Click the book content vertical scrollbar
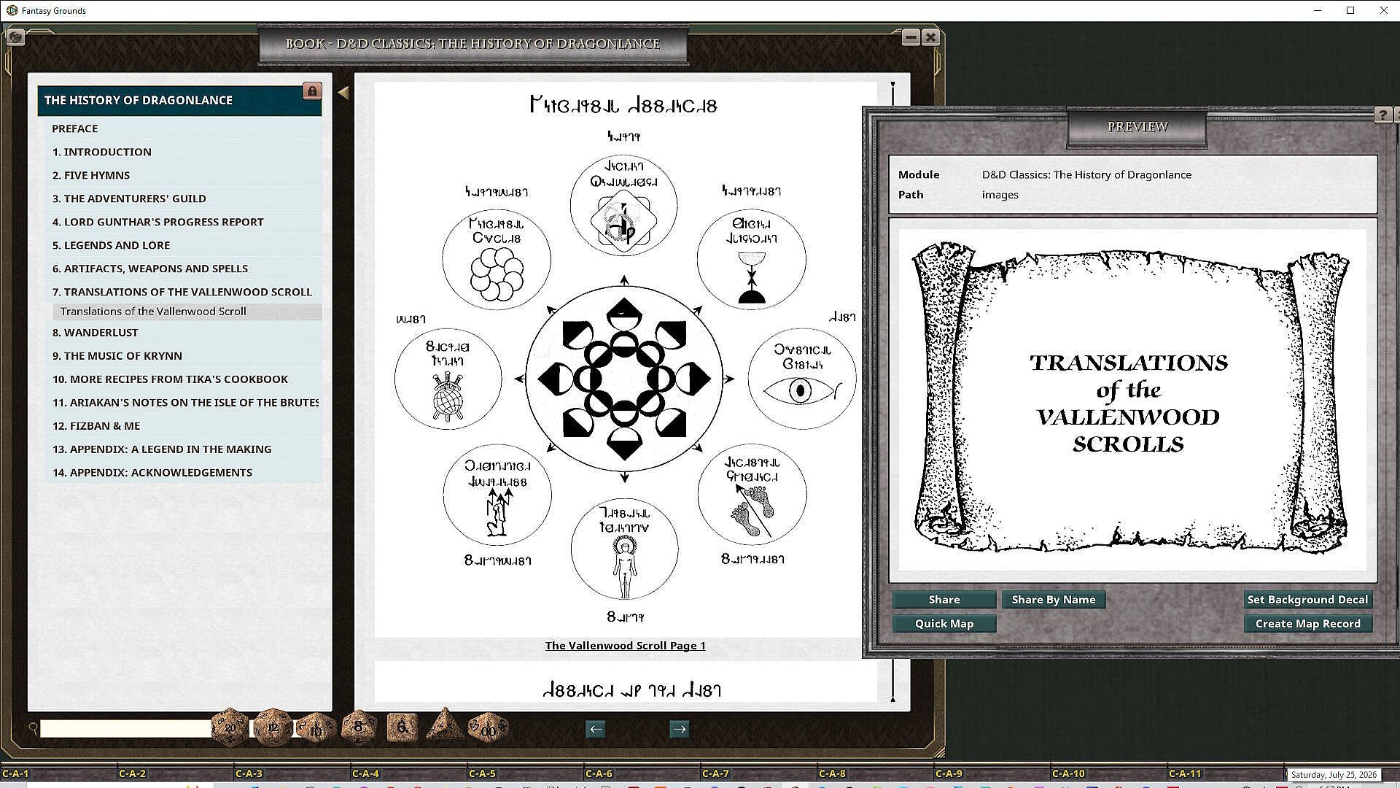Viewport: 1400px width, 788px height. click(892, 392)
